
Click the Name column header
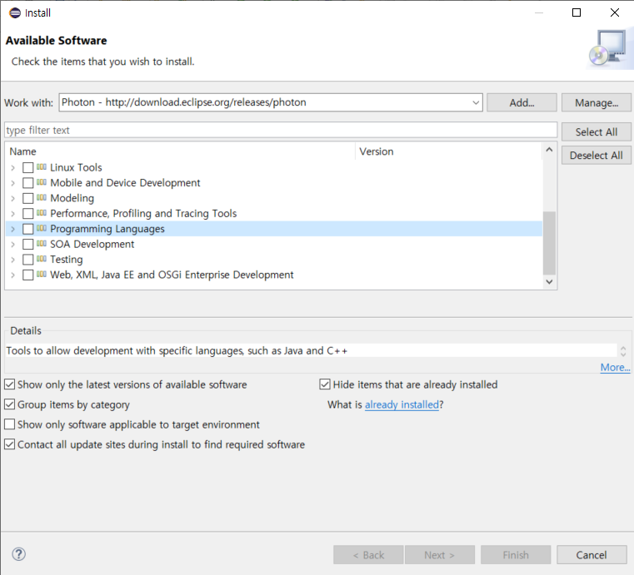point(180,151)
